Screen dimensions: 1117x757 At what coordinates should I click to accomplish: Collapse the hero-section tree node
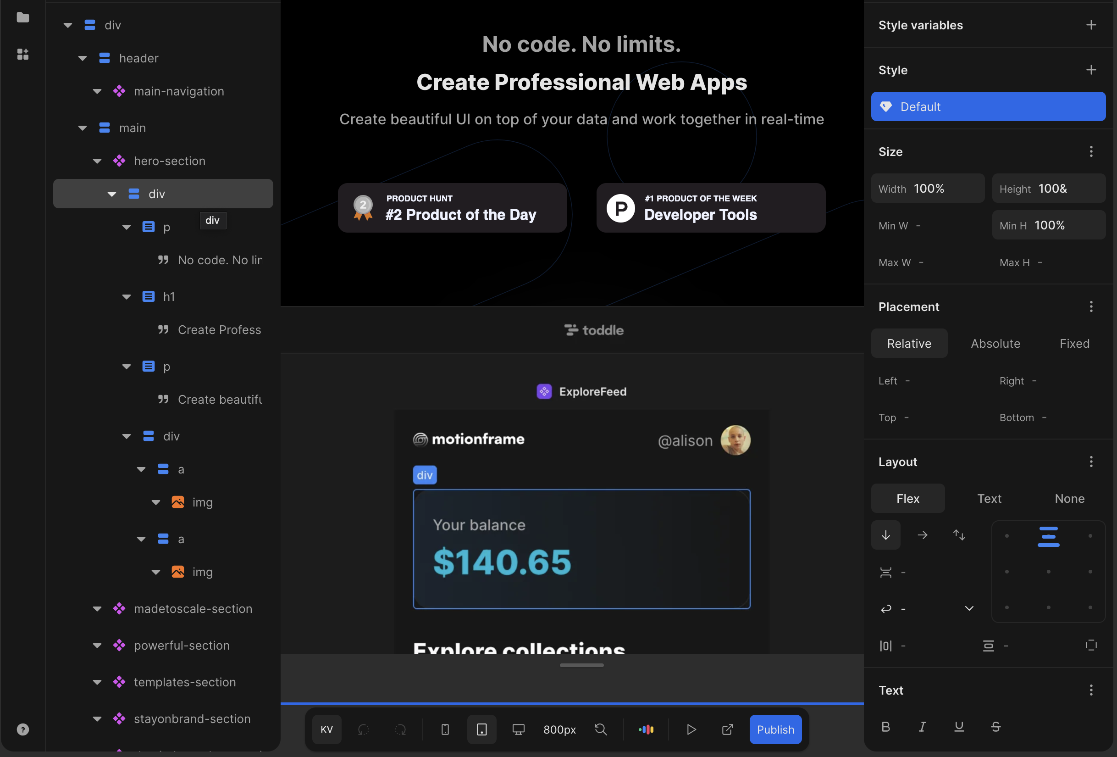[x=97, y=161]
